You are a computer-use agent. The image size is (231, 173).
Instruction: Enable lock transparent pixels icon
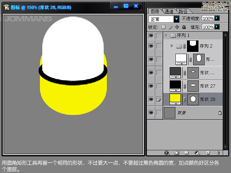coord(163,27)
